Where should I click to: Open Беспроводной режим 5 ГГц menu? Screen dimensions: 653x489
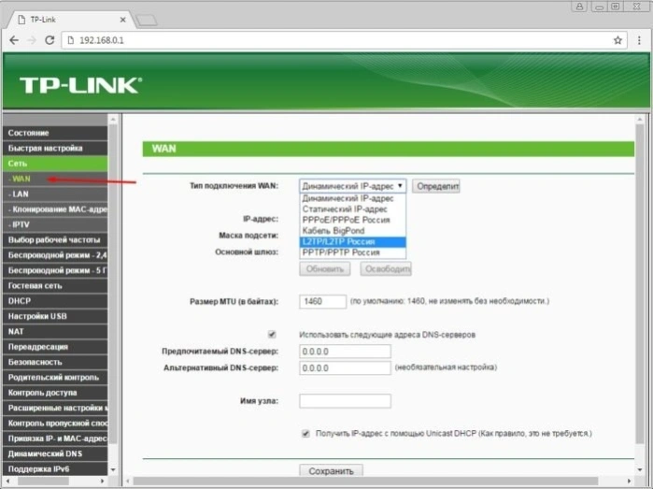coord(55,270)
